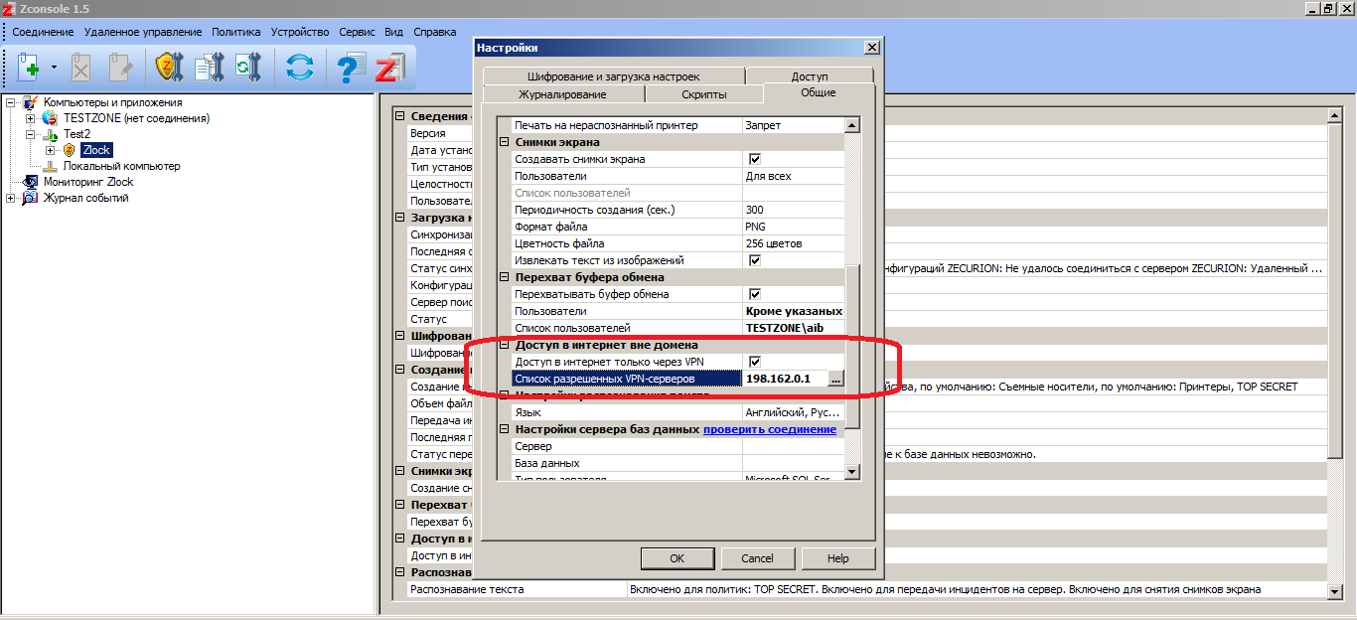Screen dimensions: 1357x620
Task: Open help question mark toolbar icon
Action: [x=351, y=68]
